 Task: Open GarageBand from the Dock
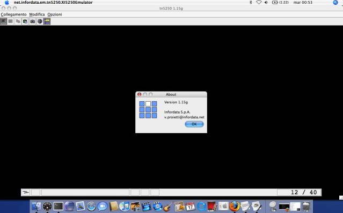pyautogui.click(x=168, y=206)
